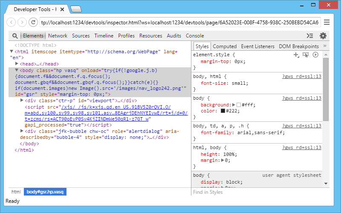
Task: Select body#gsr.hp.vasq breadcrumb
Action: pyautogui.click(x=45, y=192)
